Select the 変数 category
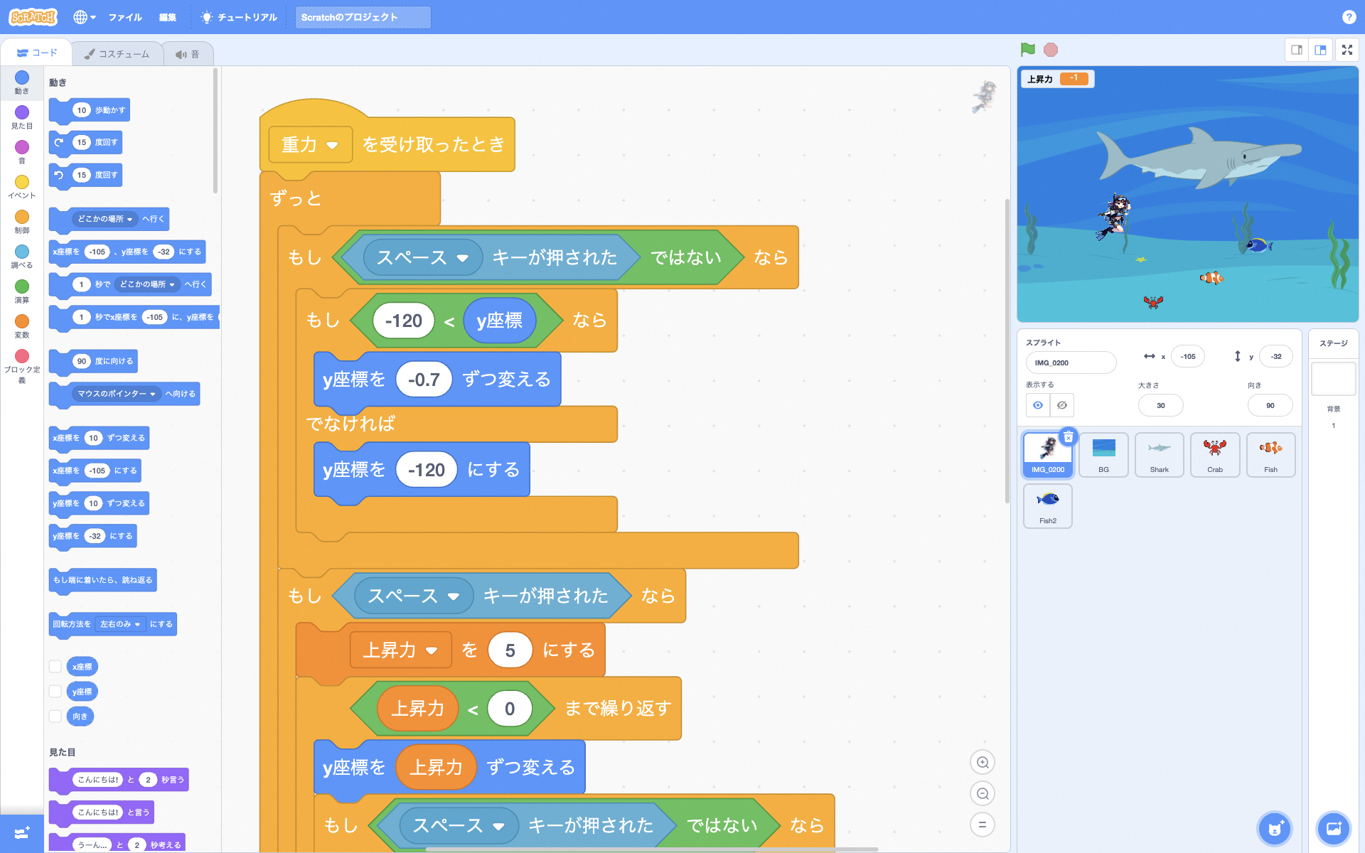Viewport: 1365px width, 853px height. point(22,326)
